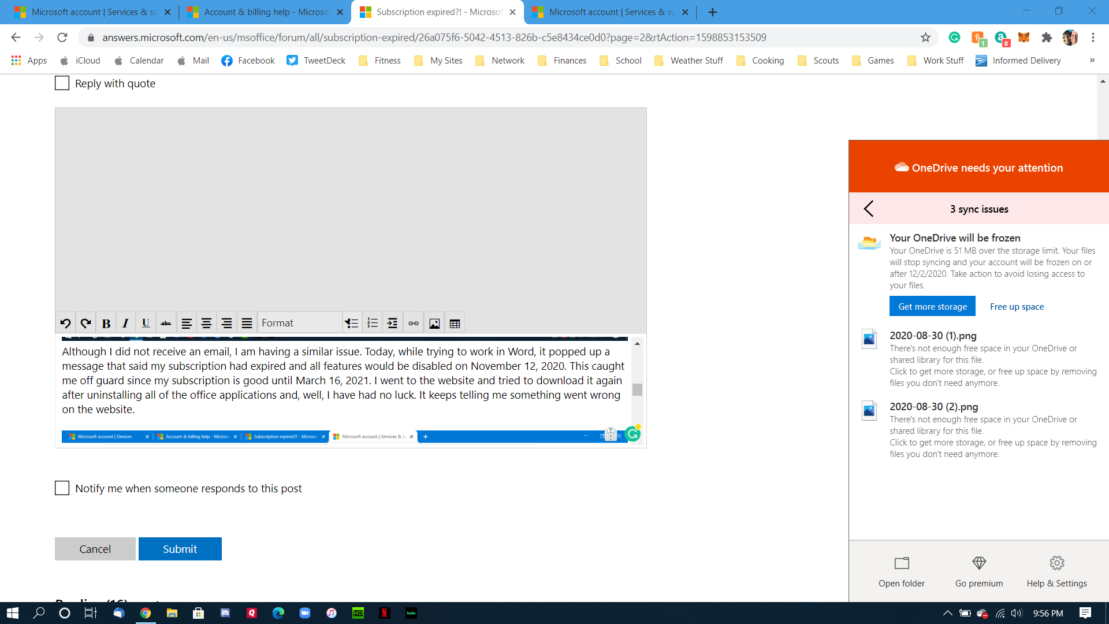Click the Bold formatting icon
This screenshot has width=1109, height=624.
coord(106,324)
